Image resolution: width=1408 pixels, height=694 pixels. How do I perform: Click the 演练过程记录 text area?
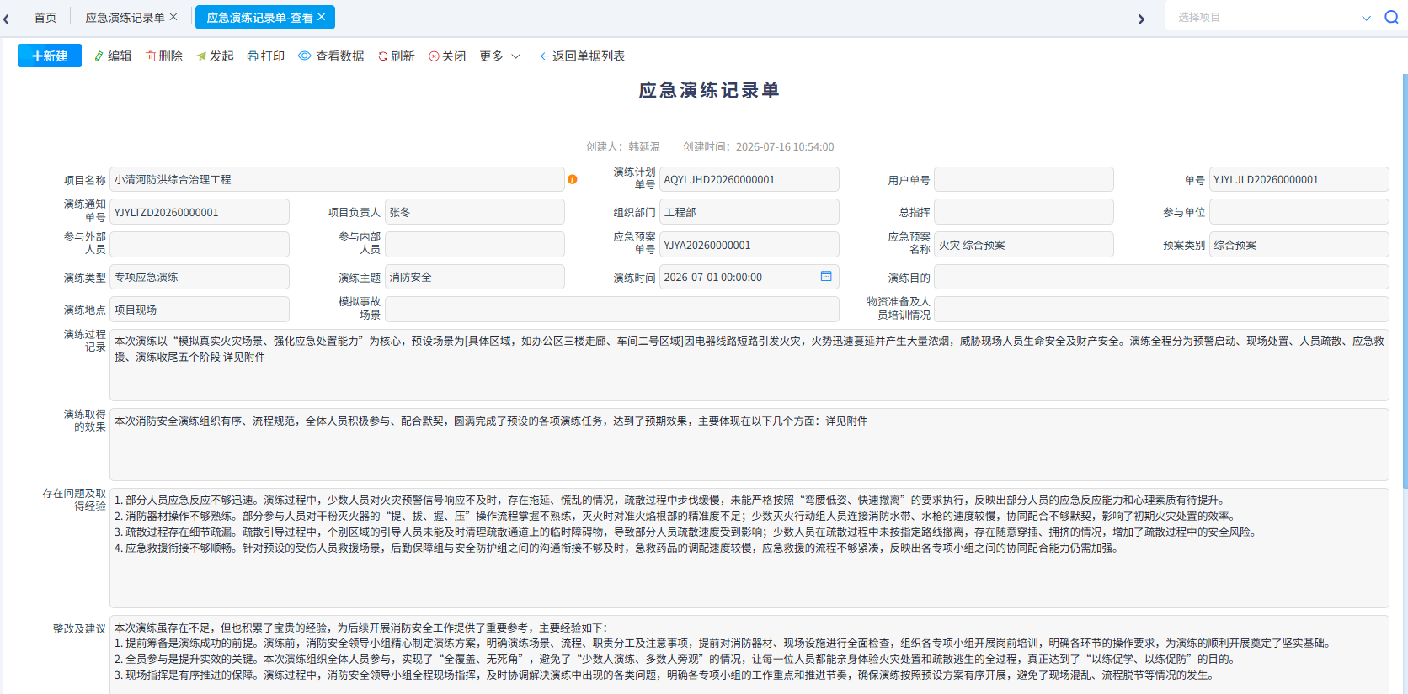(749, 365)
